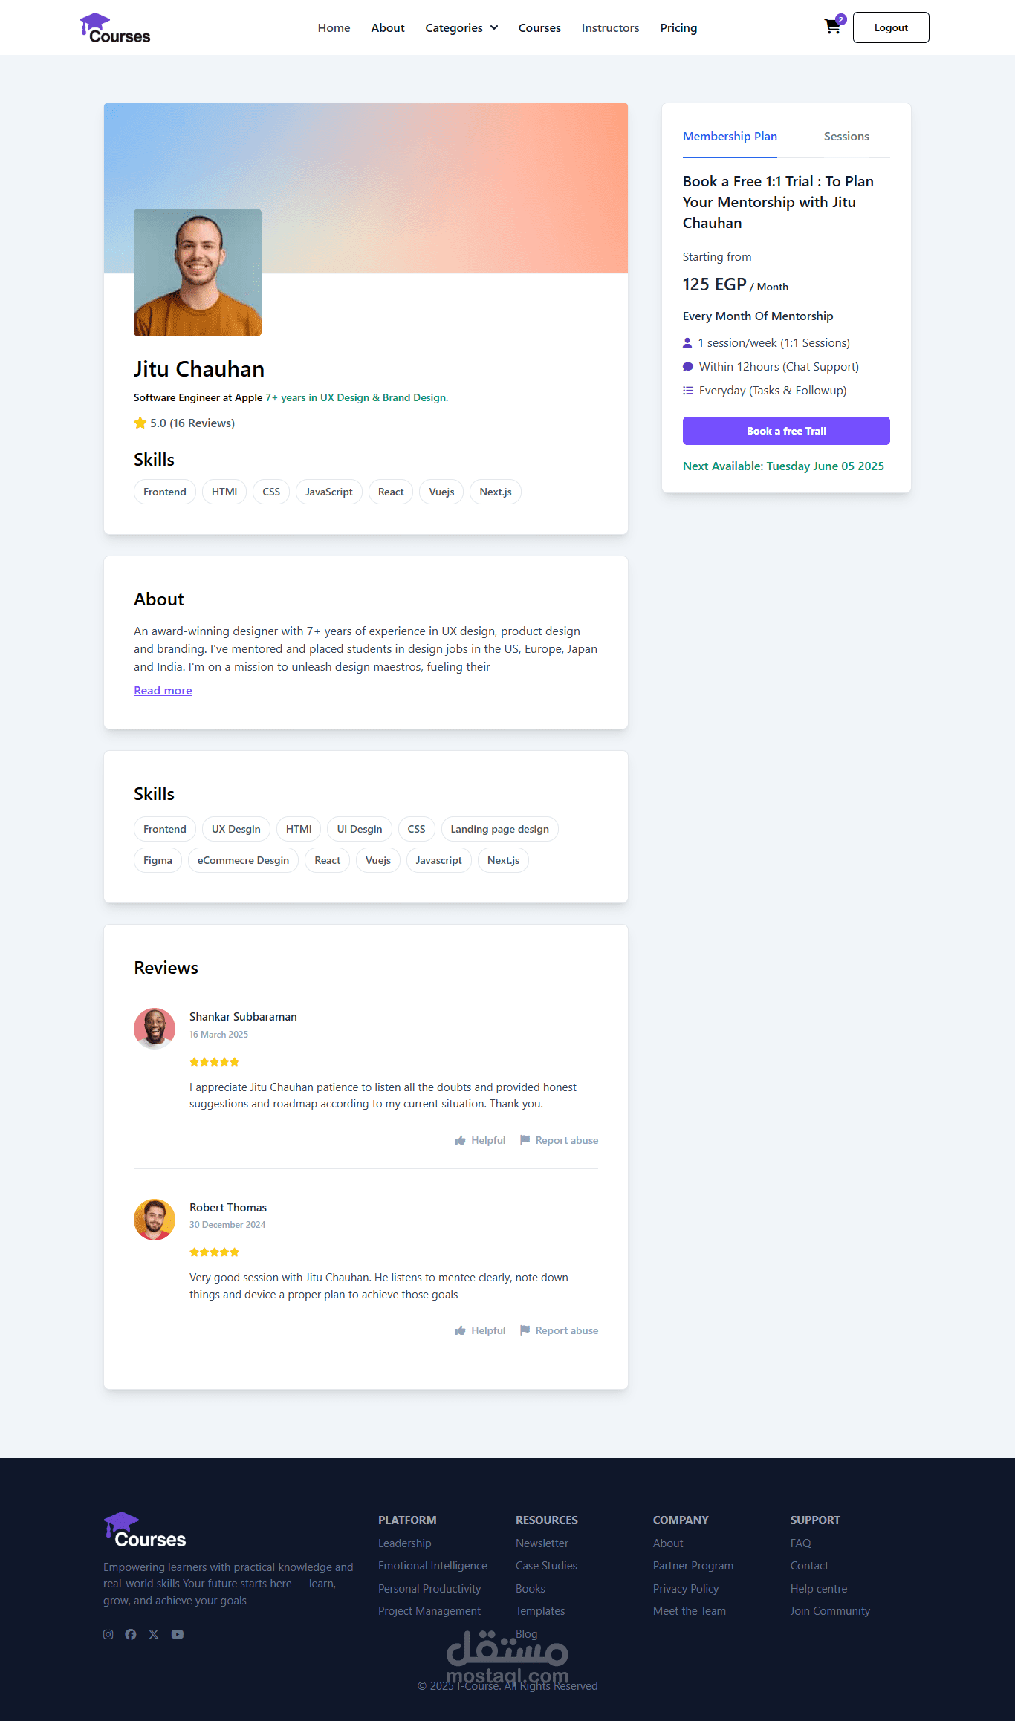Viewport: 1015px width, 1721px height.
Task: Select the Membership Plan tab
Action: pos(730,137)
